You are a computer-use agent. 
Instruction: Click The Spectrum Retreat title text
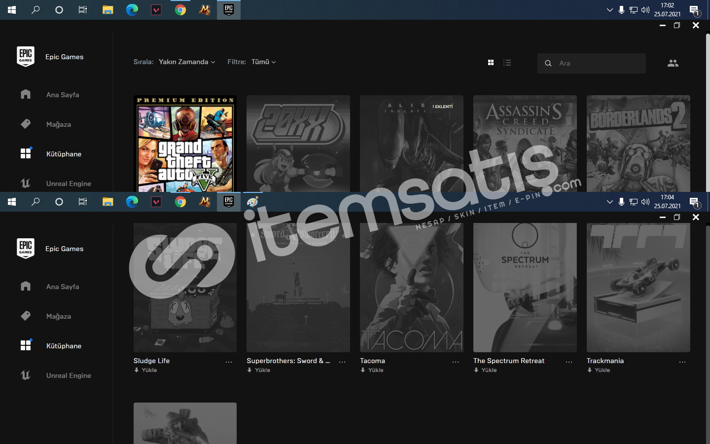[x=509, y=361]
